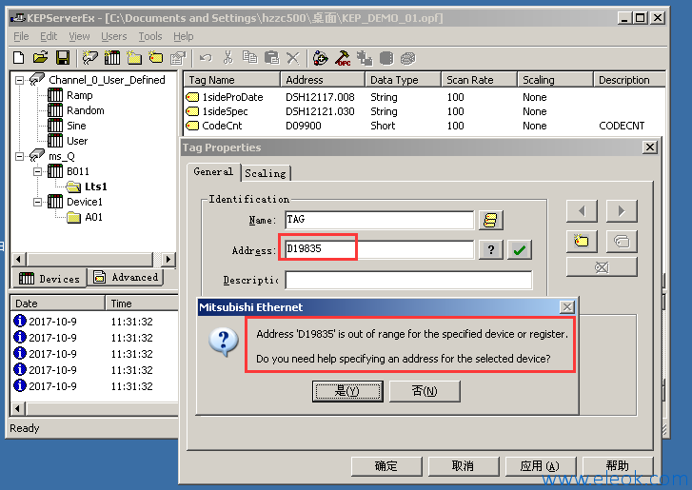Open the View menu

coord(79,36)
